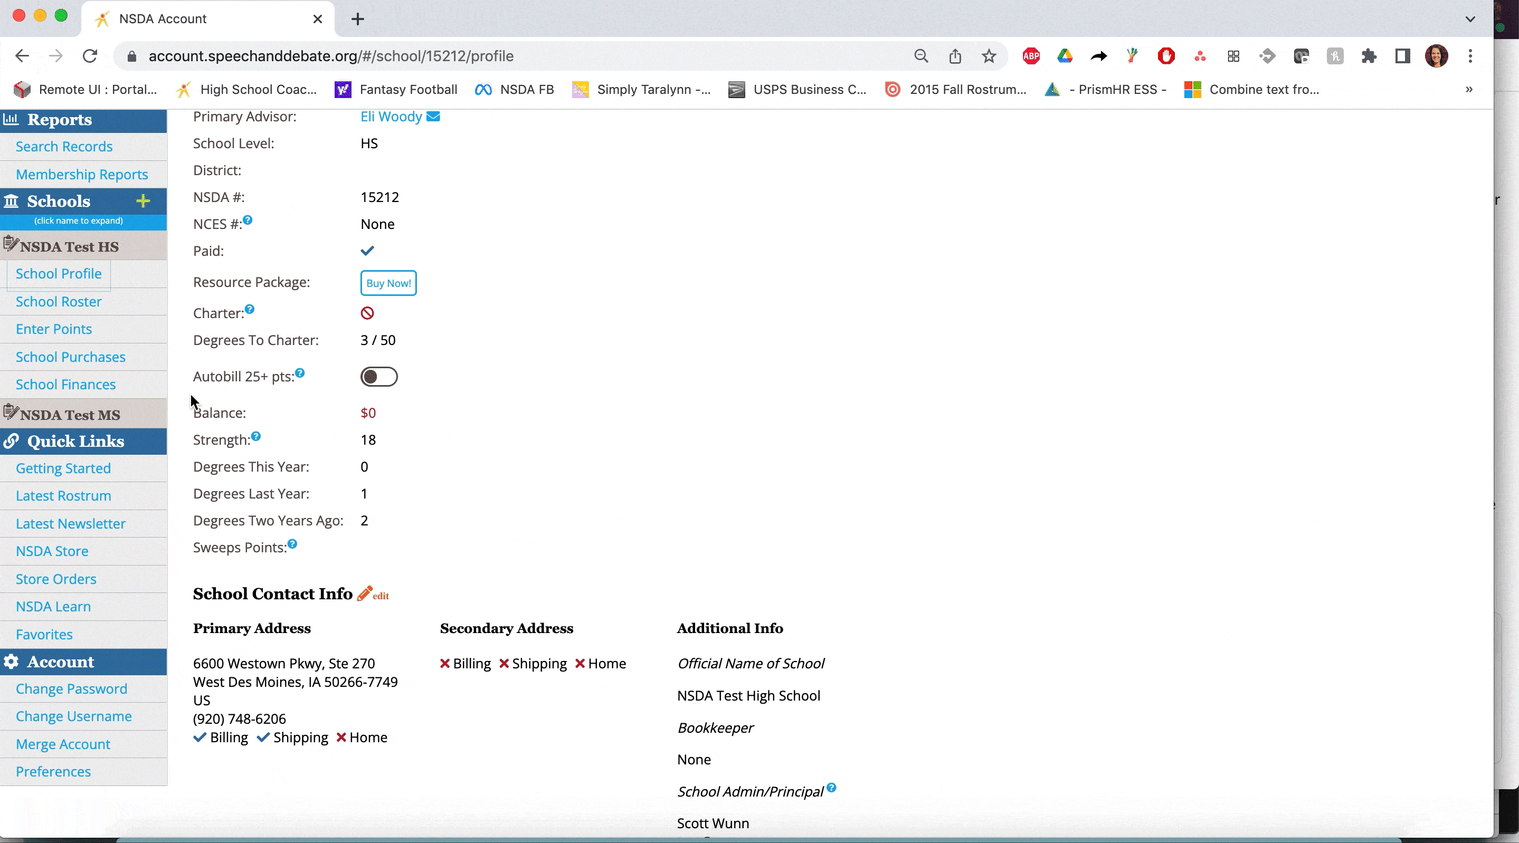Viewport: 1519px width, 843px height.
Task: Open a new browser tab with plus button
Action: [357, 19]
